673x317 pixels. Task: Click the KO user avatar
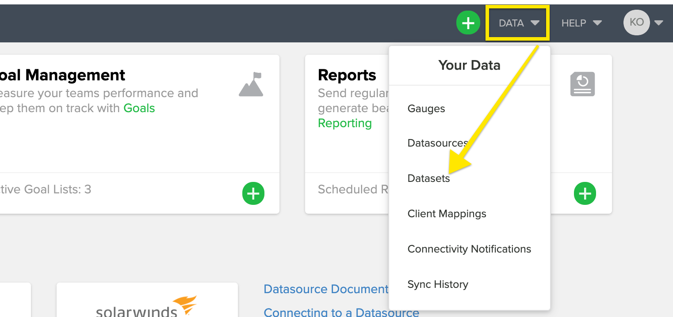pos(636,22)
